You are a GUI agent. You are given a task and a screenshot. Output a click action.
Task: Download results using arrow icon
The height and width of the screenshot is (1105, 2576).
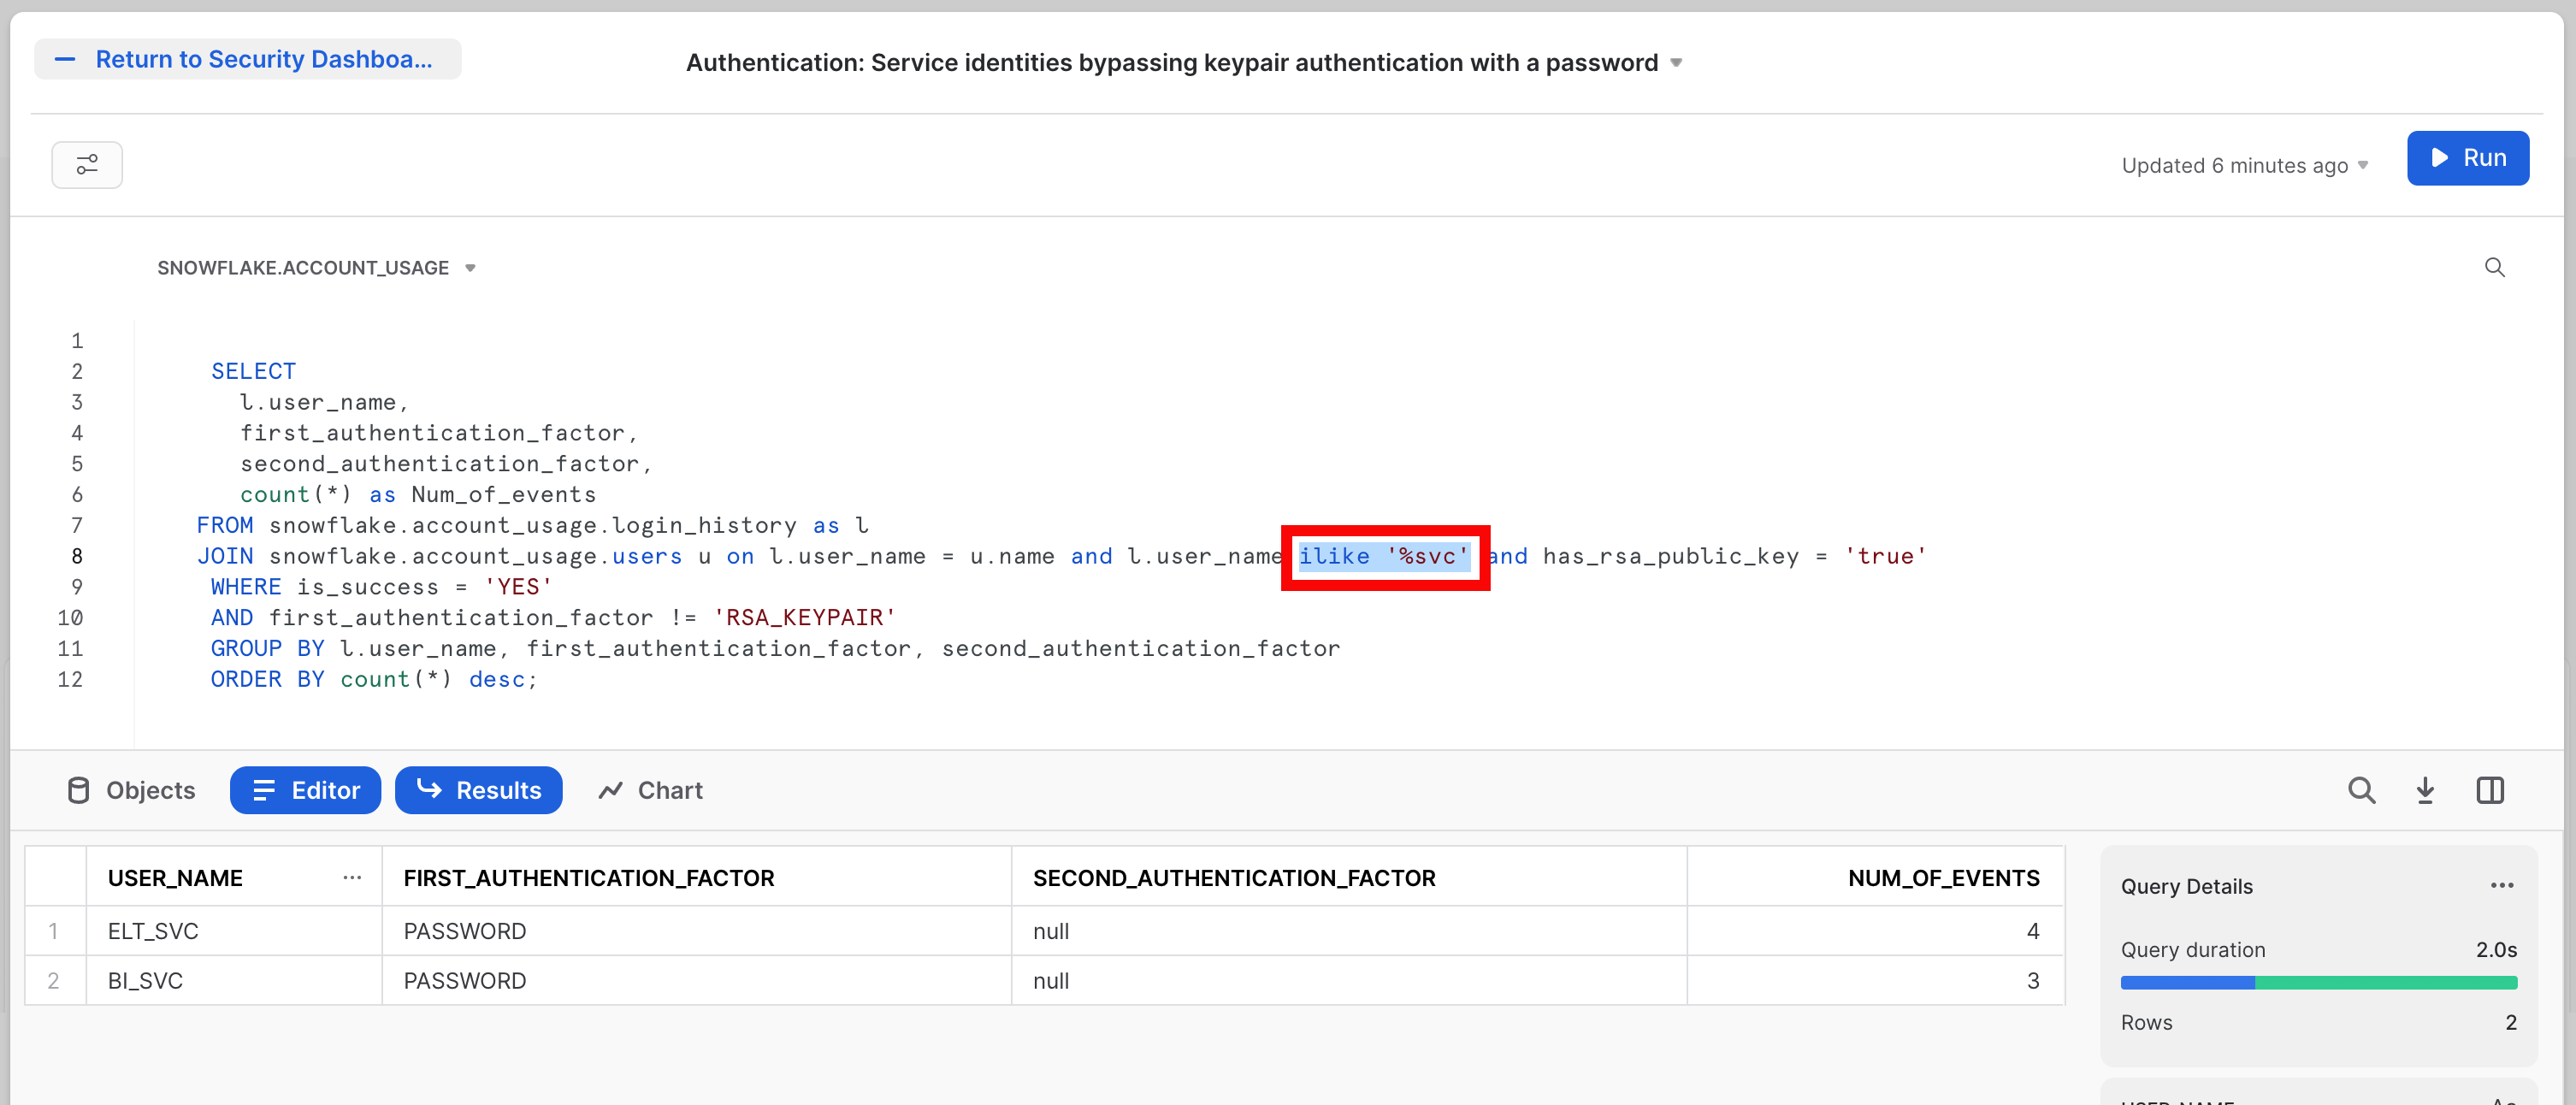2425,791
